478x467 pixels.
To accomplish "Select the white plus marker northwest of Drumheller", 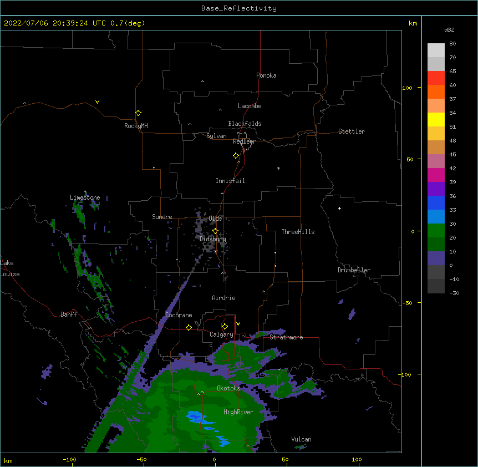I will 339,208.
